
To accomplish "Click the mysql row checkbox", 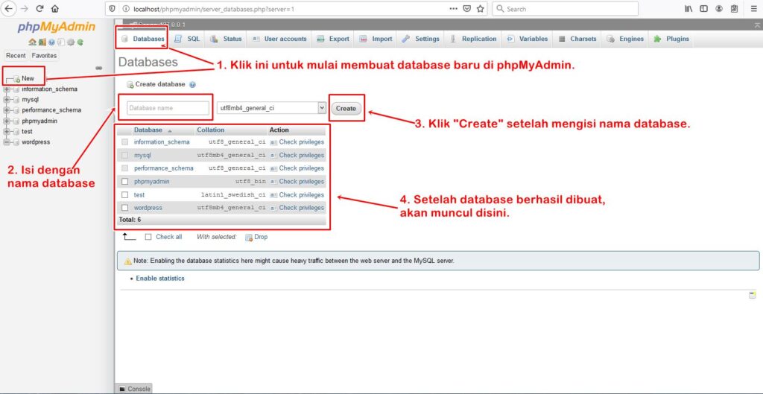I will click(x=124, y=155).
